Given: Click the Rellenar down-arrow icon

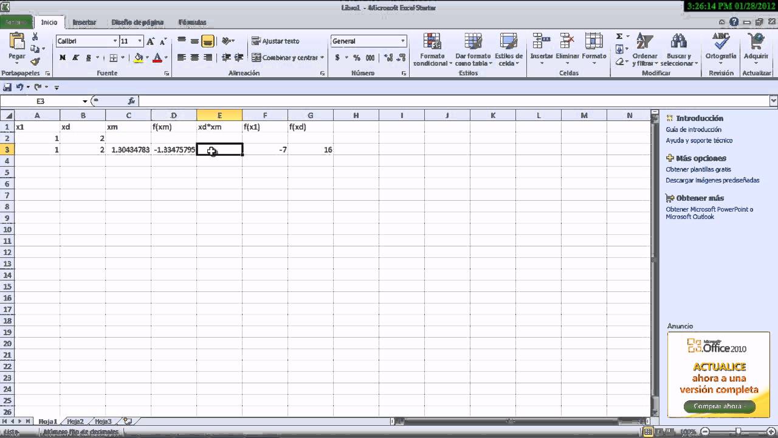Looking at the screenshot, I should 619,49.
